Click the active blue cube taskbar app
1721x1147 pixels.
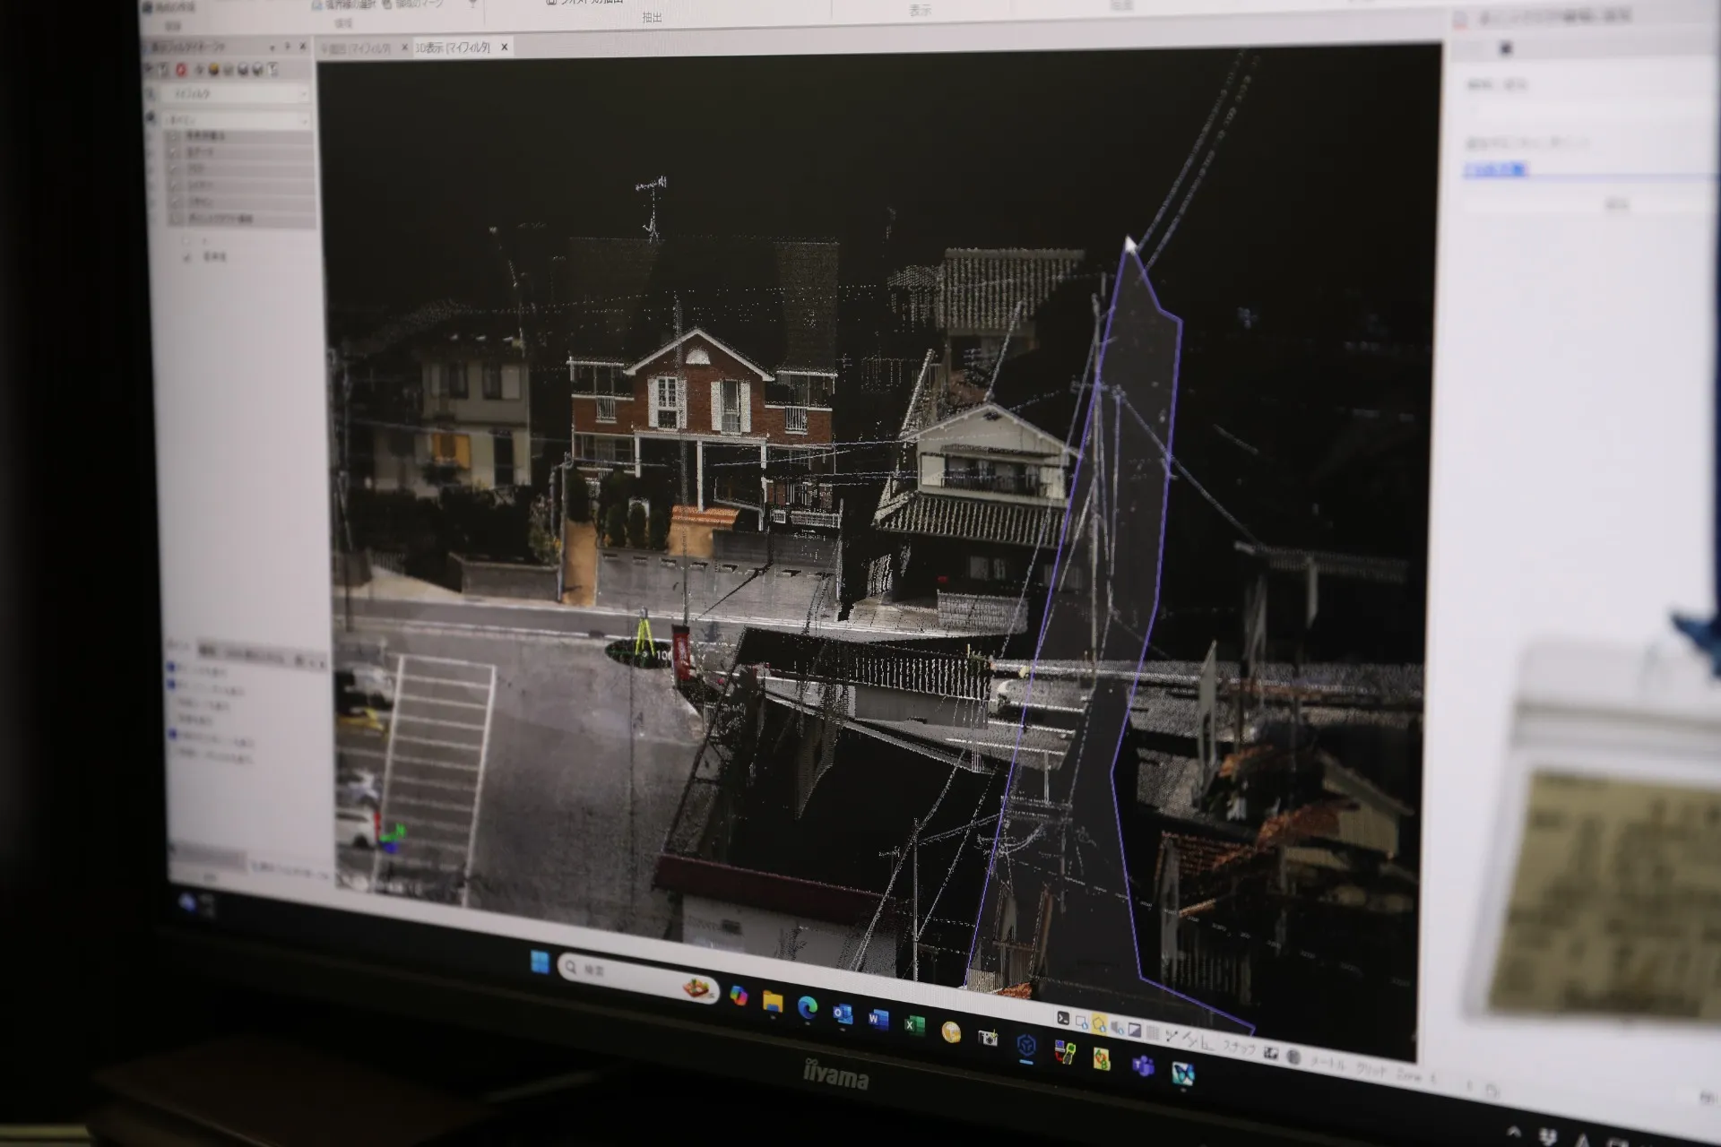[x=1026, y=1046]
